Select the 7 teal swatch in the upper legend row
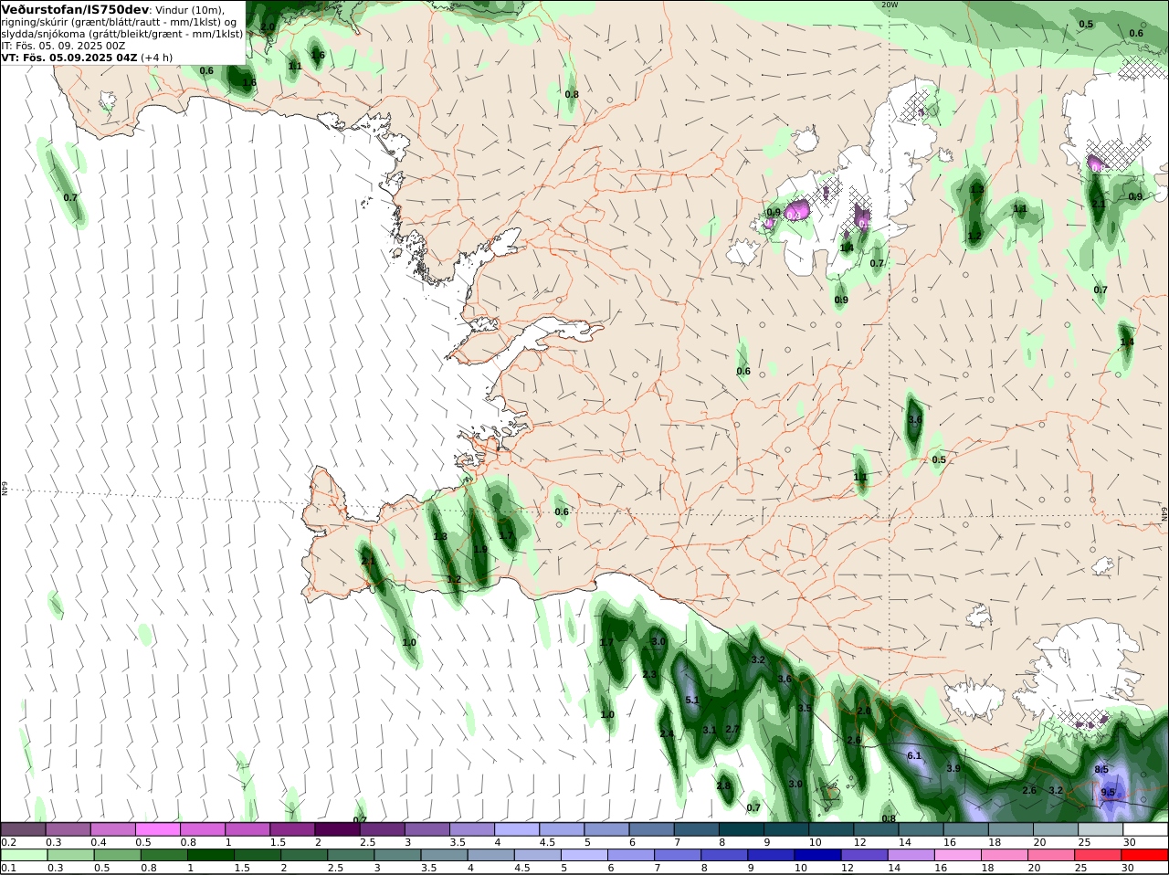Screen dimensions: 1169x875 click(x=696, y=829)
